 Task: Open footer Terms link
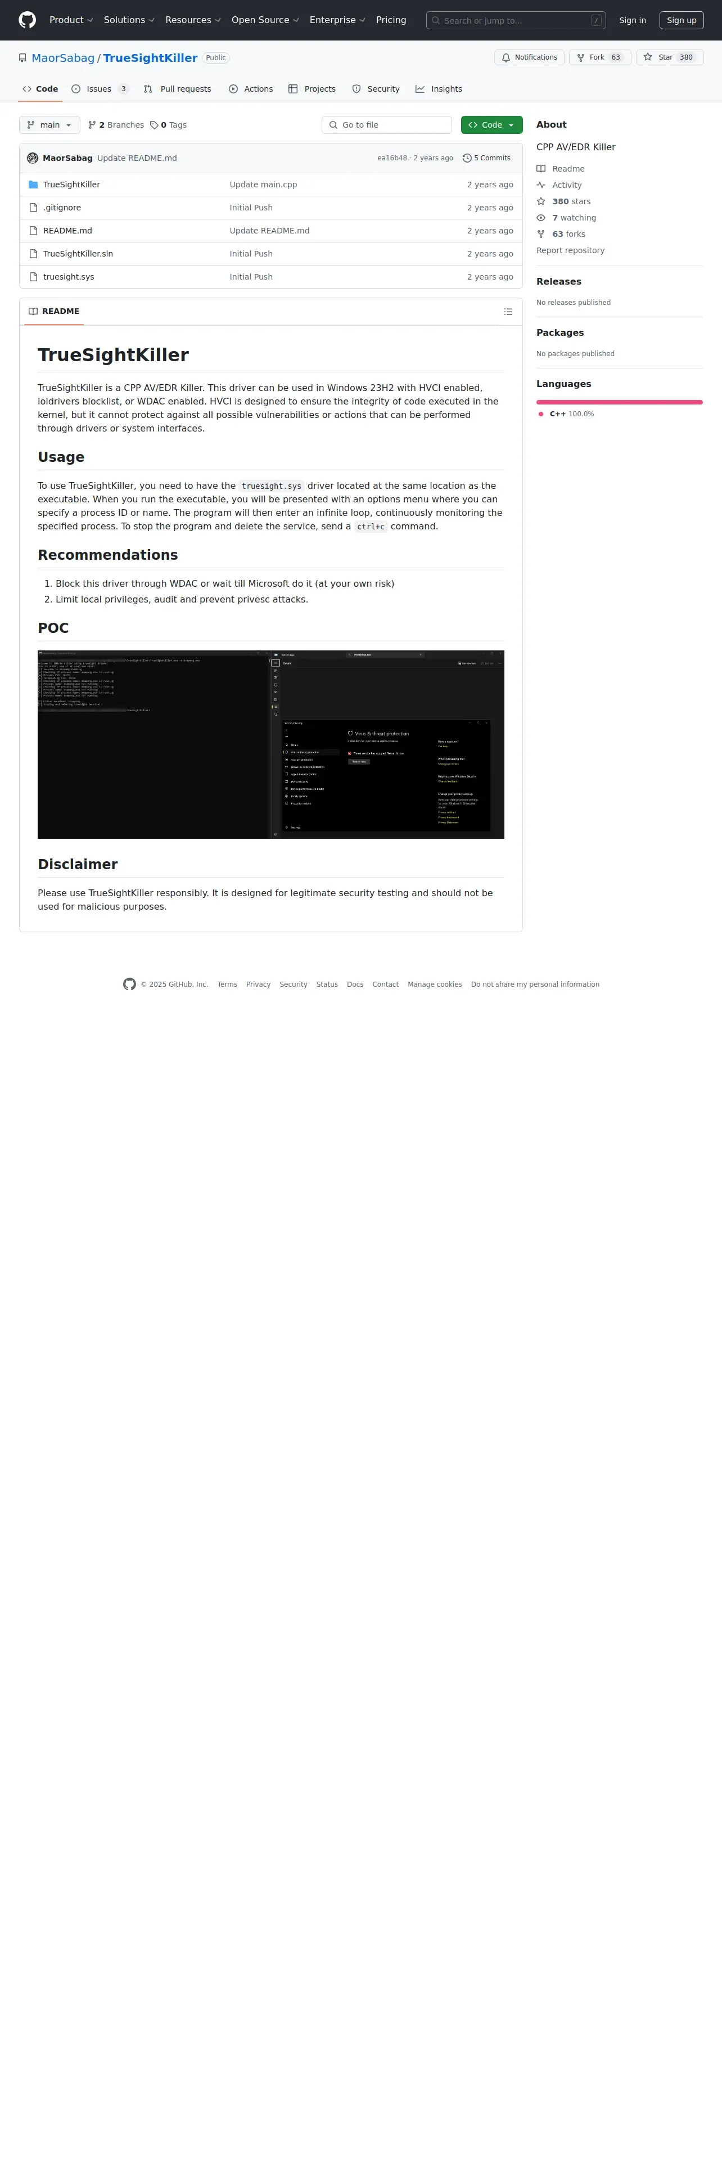coord(227,984)
